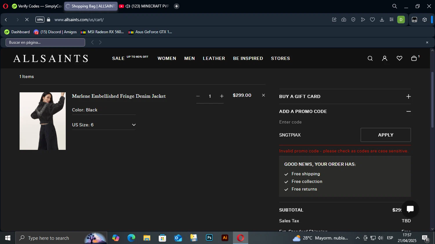This screenshot has height=244, width=435.
Task: Open the shopping bag icon
Action: (414, 58)
